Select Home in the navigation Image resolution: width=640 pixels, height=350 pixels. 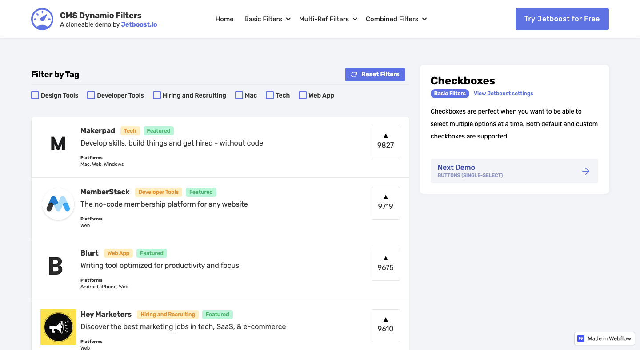click(x=224, y=19)
